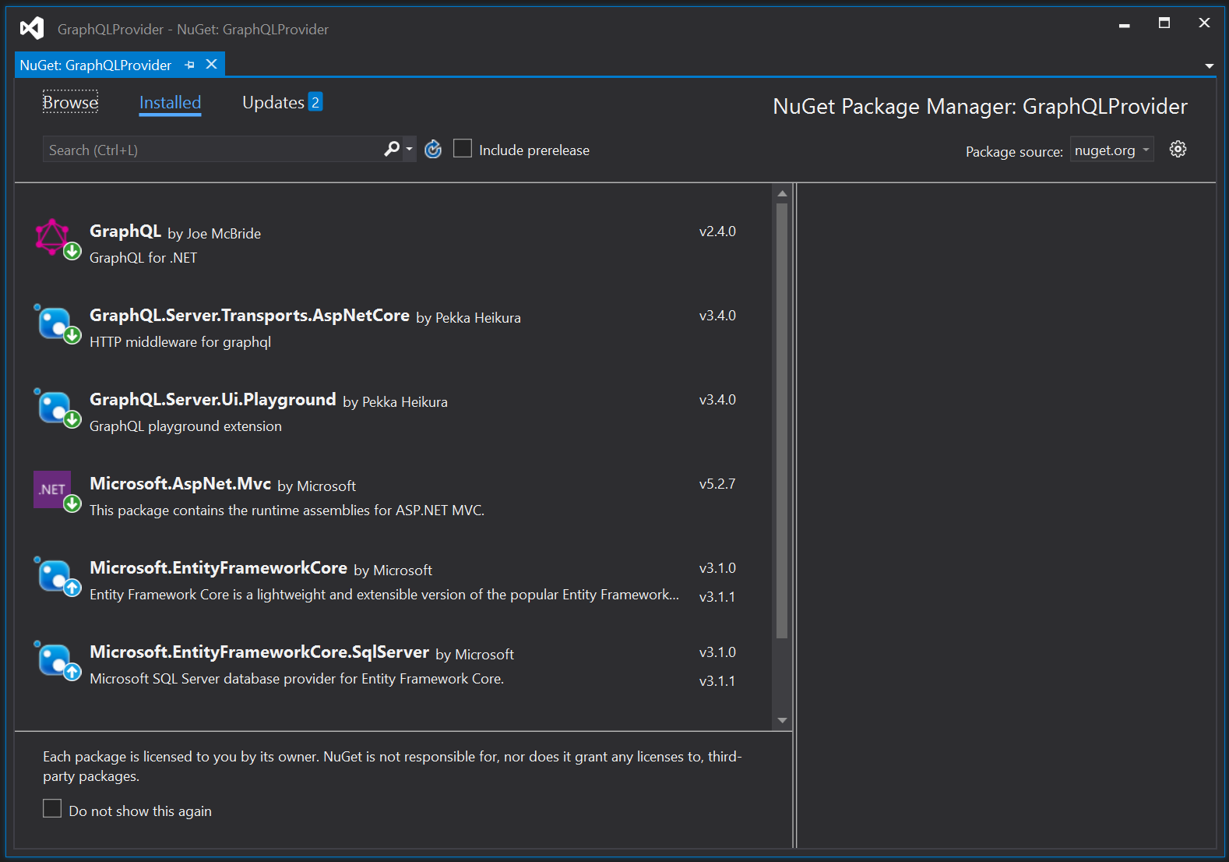Close the Visual Studio window
This screenshot has width=1229, height=862.
1204,23
